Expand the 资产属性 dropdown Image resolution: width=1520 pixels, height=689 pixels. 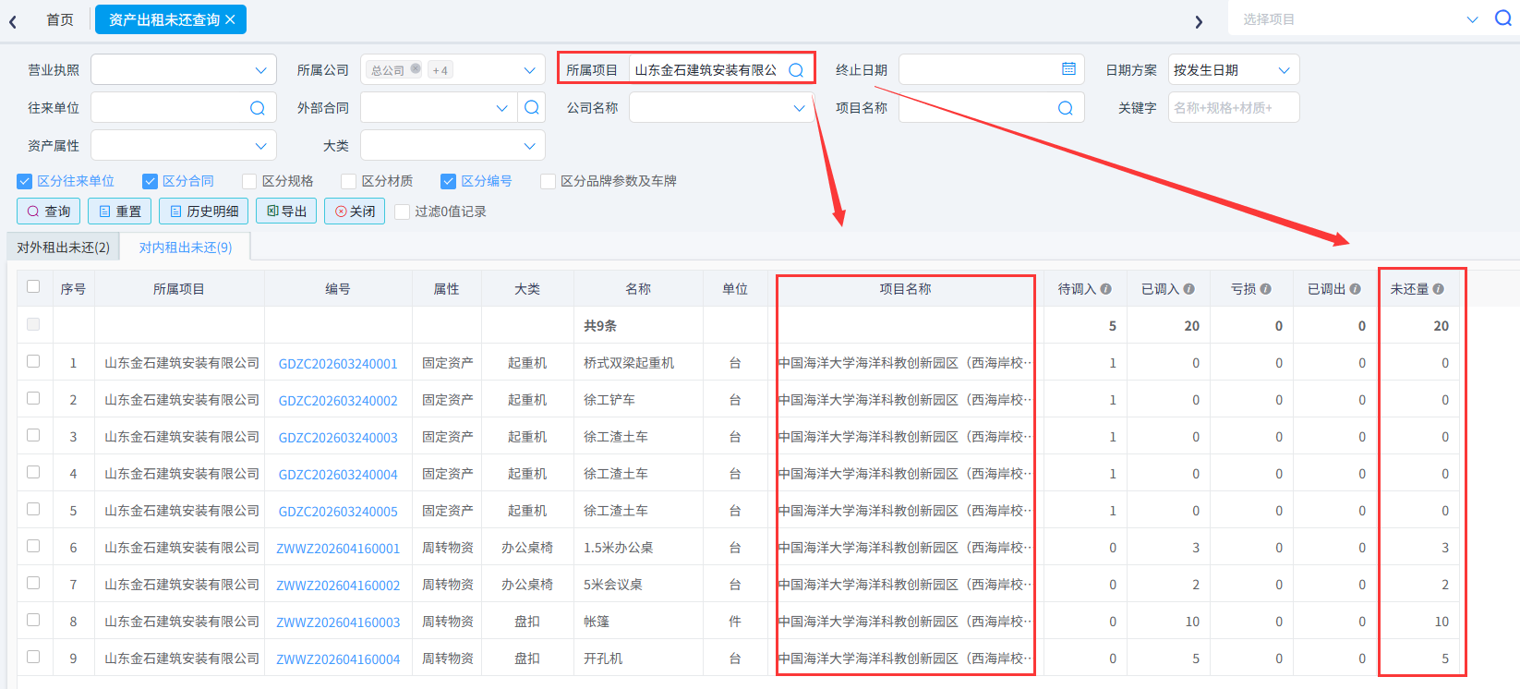point(184,146)
